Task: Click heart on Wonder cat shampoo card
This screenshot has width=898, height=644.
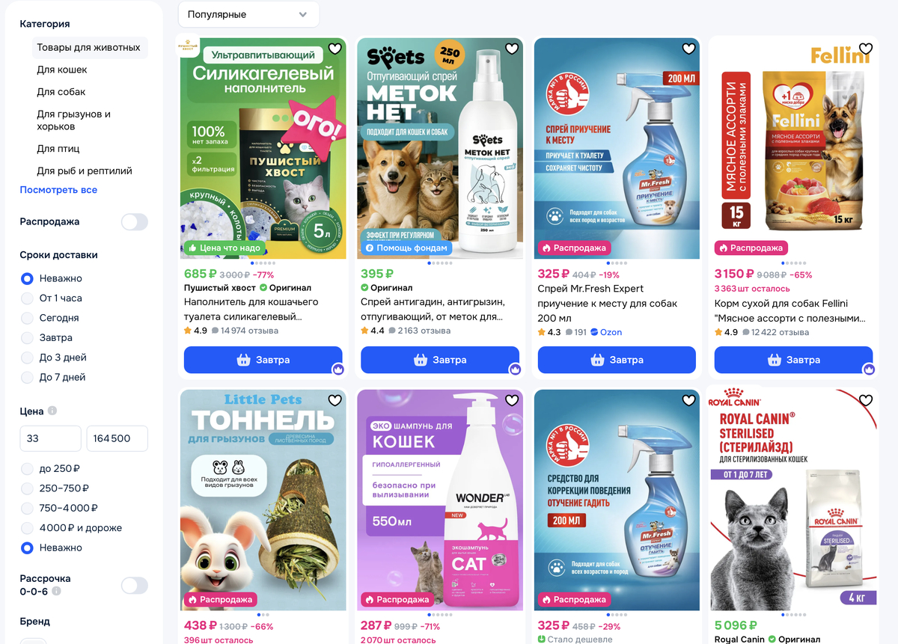Action: click(x=512, y=400)
